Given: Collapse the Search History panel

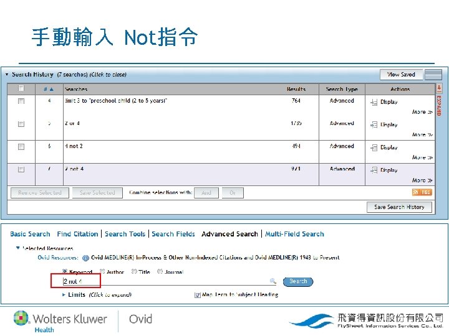Looking at the screenshot, I should click(7, 74).
